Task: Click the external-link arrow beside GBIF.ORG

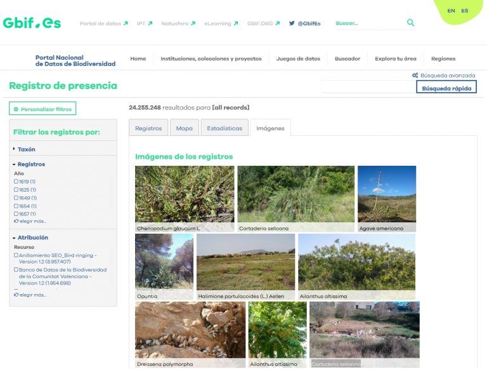Action: coord(277,23)
